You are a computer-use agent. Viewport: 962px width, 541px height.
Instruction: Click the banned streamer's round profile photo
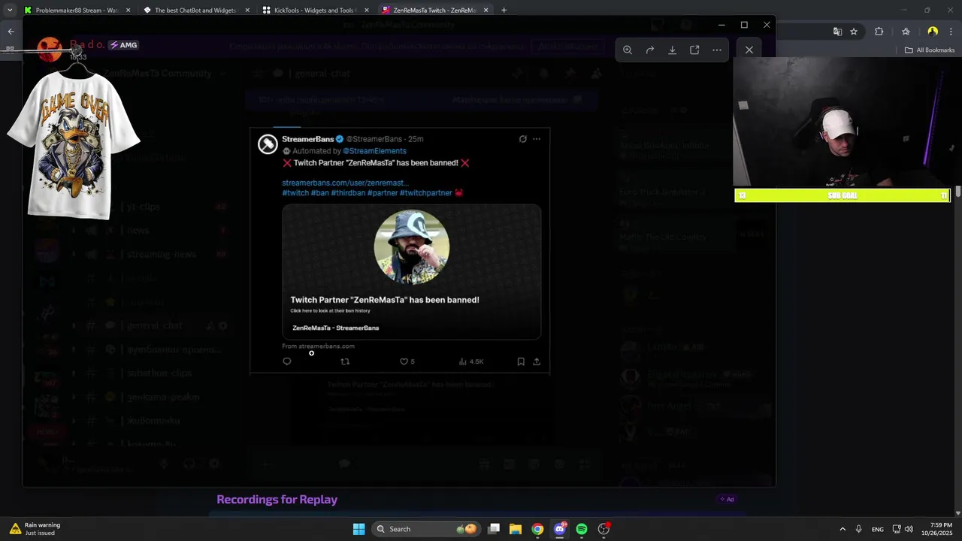[x=412, y=246]
